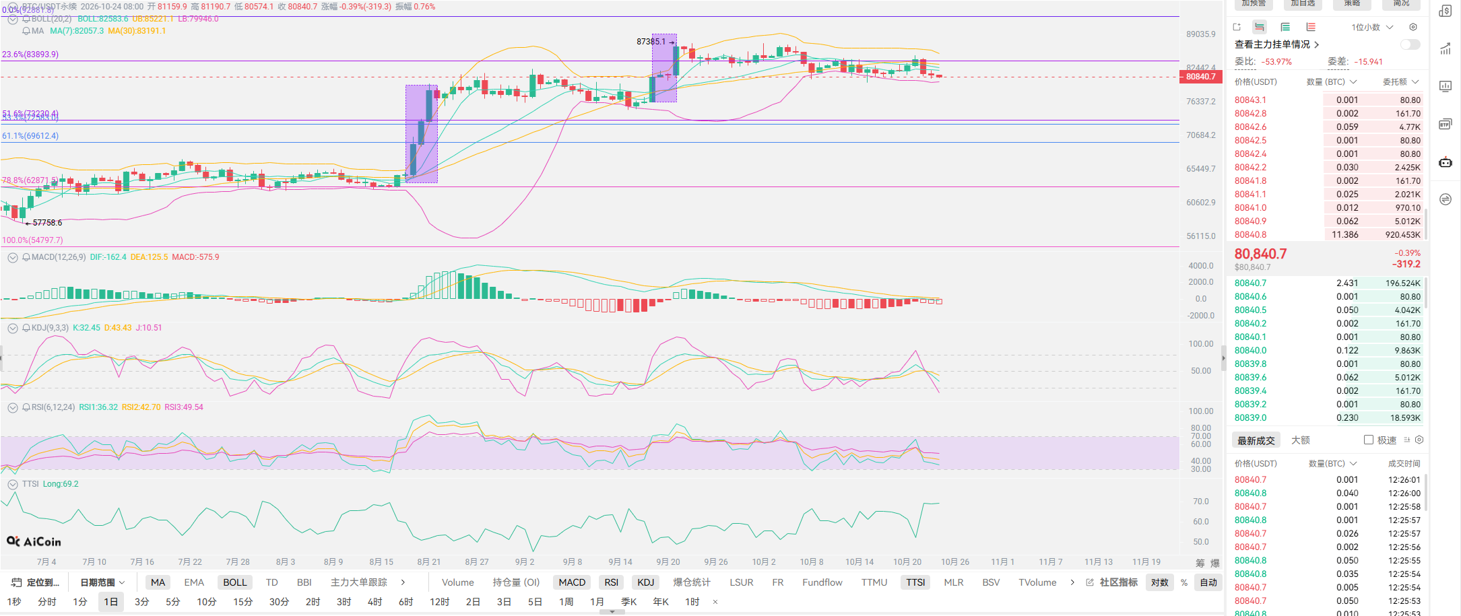Click the 加预警 button
Viewport: 1461px width, 616px height.
(x=1254, y=3)
